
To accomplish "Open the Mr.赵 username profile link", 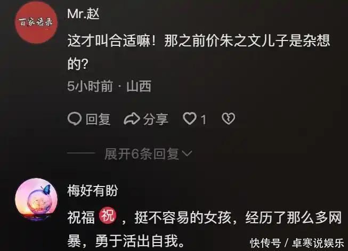I will point(83,14).
